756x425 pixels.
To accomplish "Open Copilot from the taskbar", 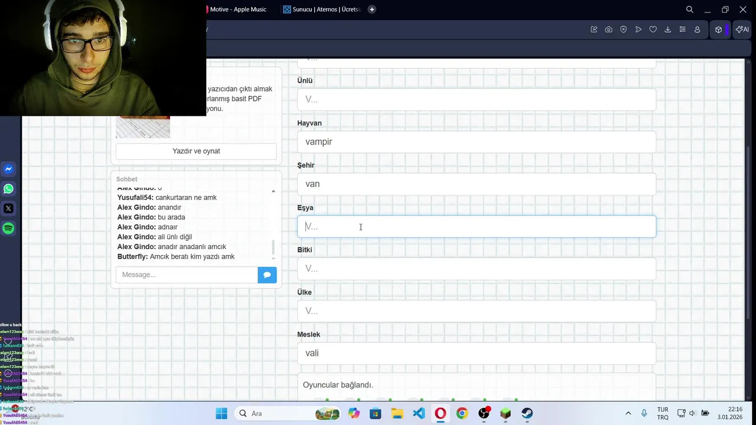I will pyautogui.click(x=354, y=414).
